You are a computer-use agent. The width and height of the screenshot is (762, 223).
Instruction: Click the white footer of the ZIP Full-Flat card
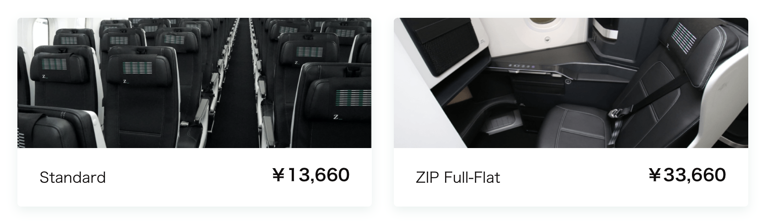coord(571,177)
